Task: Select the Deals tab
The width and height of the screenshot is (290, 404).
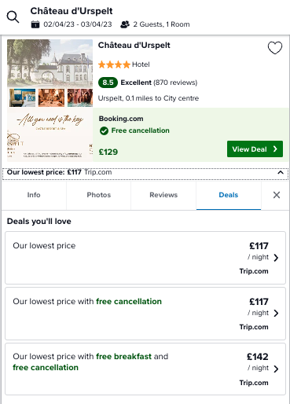Action: click(x=229, y=195)
